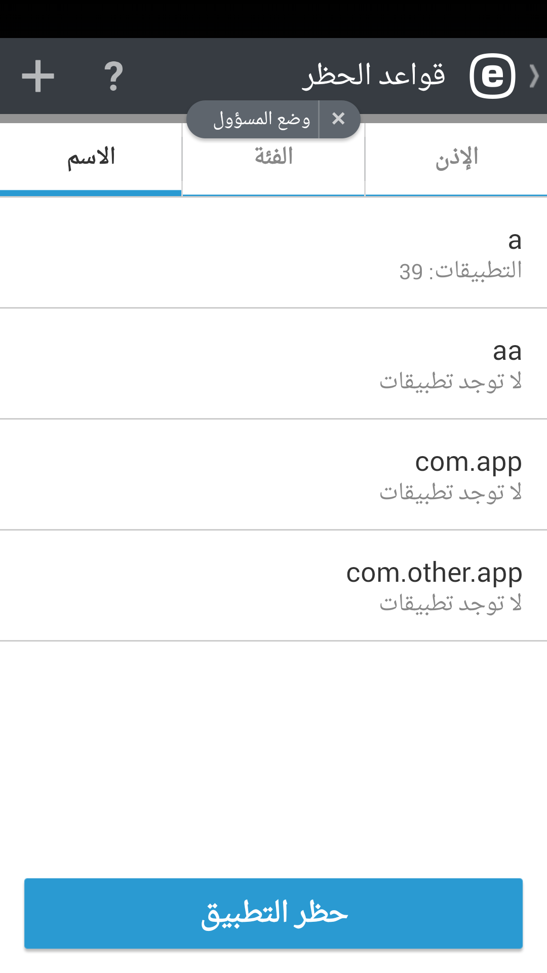Image resolution: width=547 pixels, height=973 pixels.
Task: Go back using chevron beside ESET logo
Action: pyautogui.click(x=534, y=76)
